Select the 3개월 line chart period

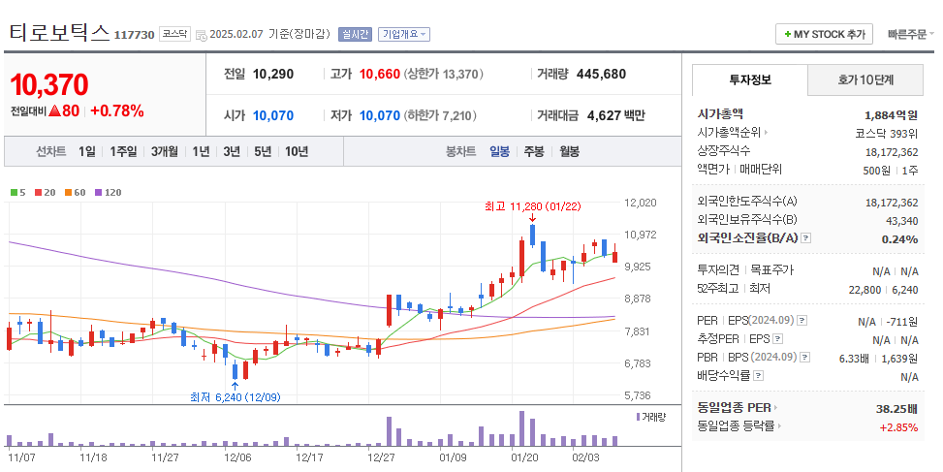(x=164, y=151)
